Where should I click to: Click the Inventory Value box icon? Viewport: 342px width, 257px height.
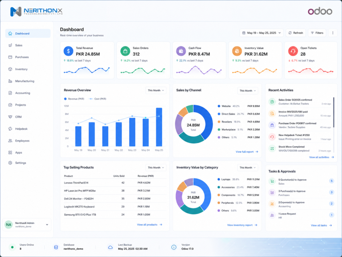237,51
